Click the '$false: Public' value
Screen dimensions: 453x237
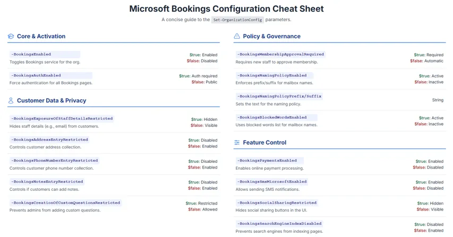(x=204, y=82)
